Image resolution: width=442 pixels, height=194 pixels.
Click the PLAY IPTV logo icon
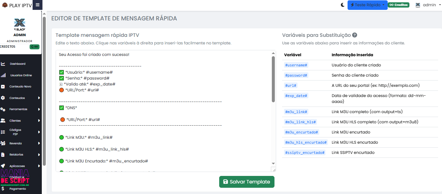tap(5, 5)
